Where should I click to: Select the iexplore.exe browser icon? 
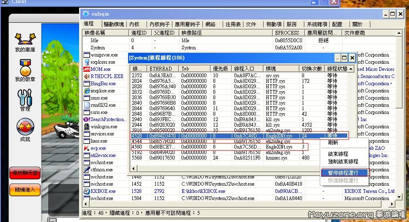pyautogui.click(x=87, y=91)
